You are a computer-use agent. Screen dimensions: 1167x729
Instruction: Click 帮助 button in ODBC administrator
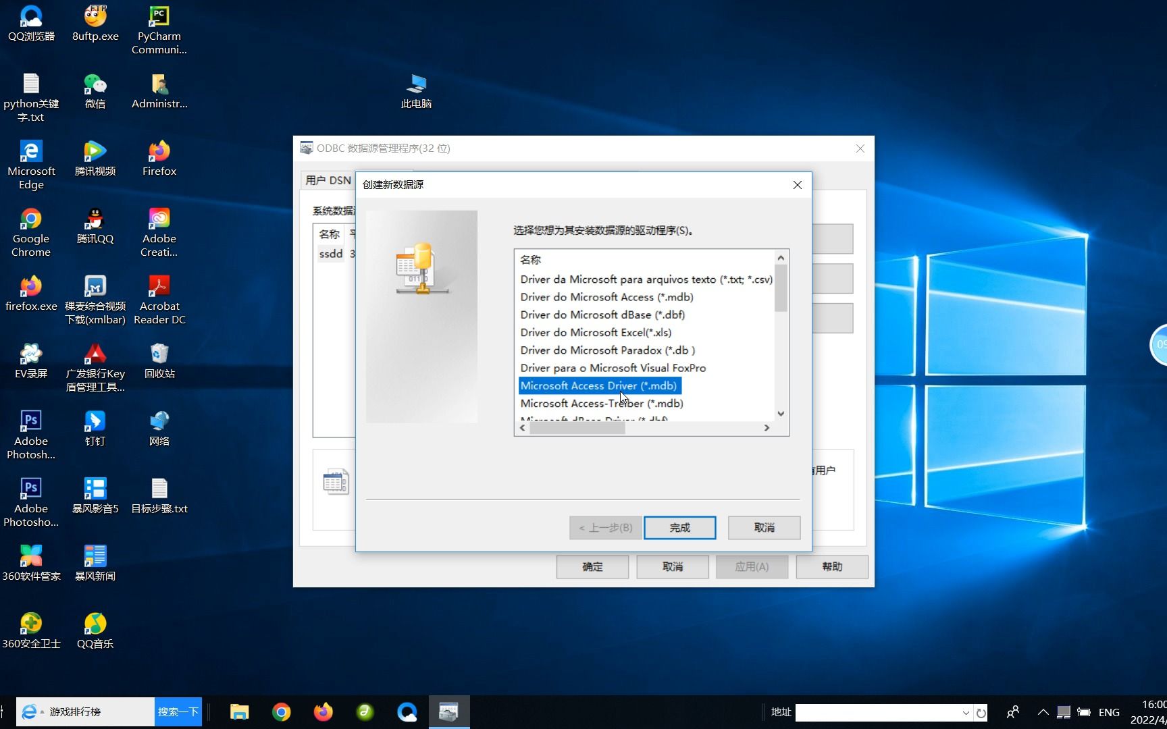pyautogui.click(x=832, y=566)
